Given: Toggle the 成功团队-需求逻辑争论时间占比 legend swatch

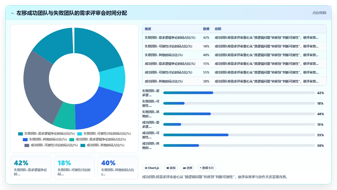Looking at the screenshot, I should (x=72, y=139).
